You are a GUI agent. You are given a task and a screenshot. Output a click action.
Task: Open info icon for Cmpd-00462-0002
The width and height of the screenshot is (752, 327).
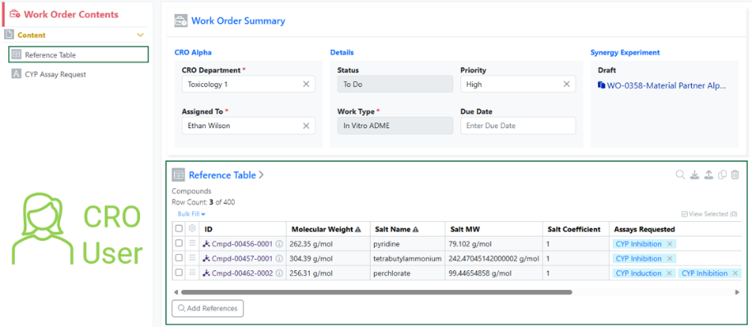(279, 274)
